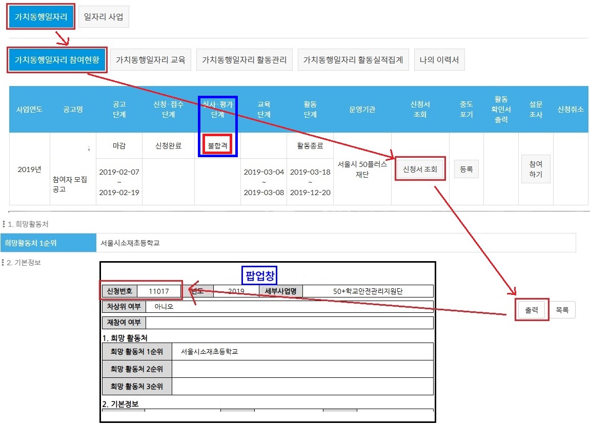Switch to the 일자리 사업 tab
This screenshot has height=426, width=590.
point(104,16)
